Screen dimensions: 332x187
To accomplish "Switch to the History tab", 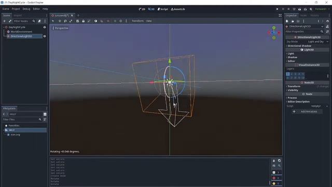I will 315,16.
